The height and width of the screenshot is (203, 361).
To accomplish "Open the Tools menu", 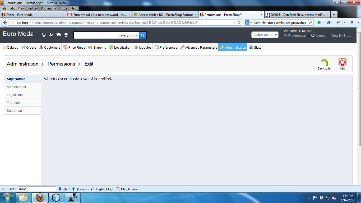I will pos(63,8).
